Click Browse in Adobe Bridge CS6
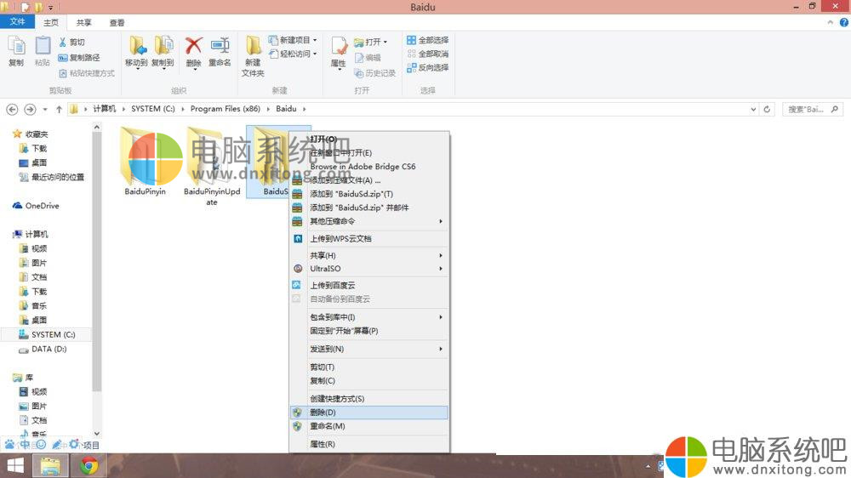 [369, 167]
